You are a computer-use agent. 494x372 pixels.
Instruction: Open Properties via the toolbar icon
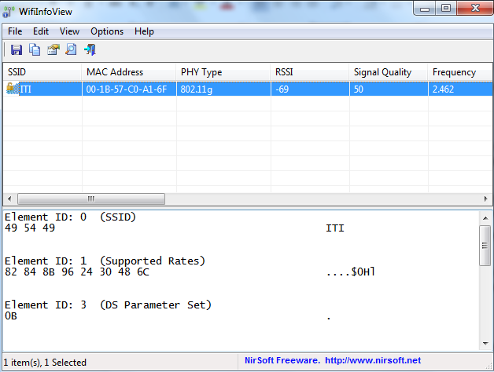click(53, 49)
